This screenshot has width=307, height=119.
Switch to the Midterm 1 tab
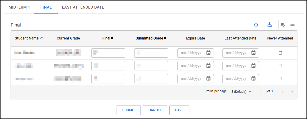point(19,7)
